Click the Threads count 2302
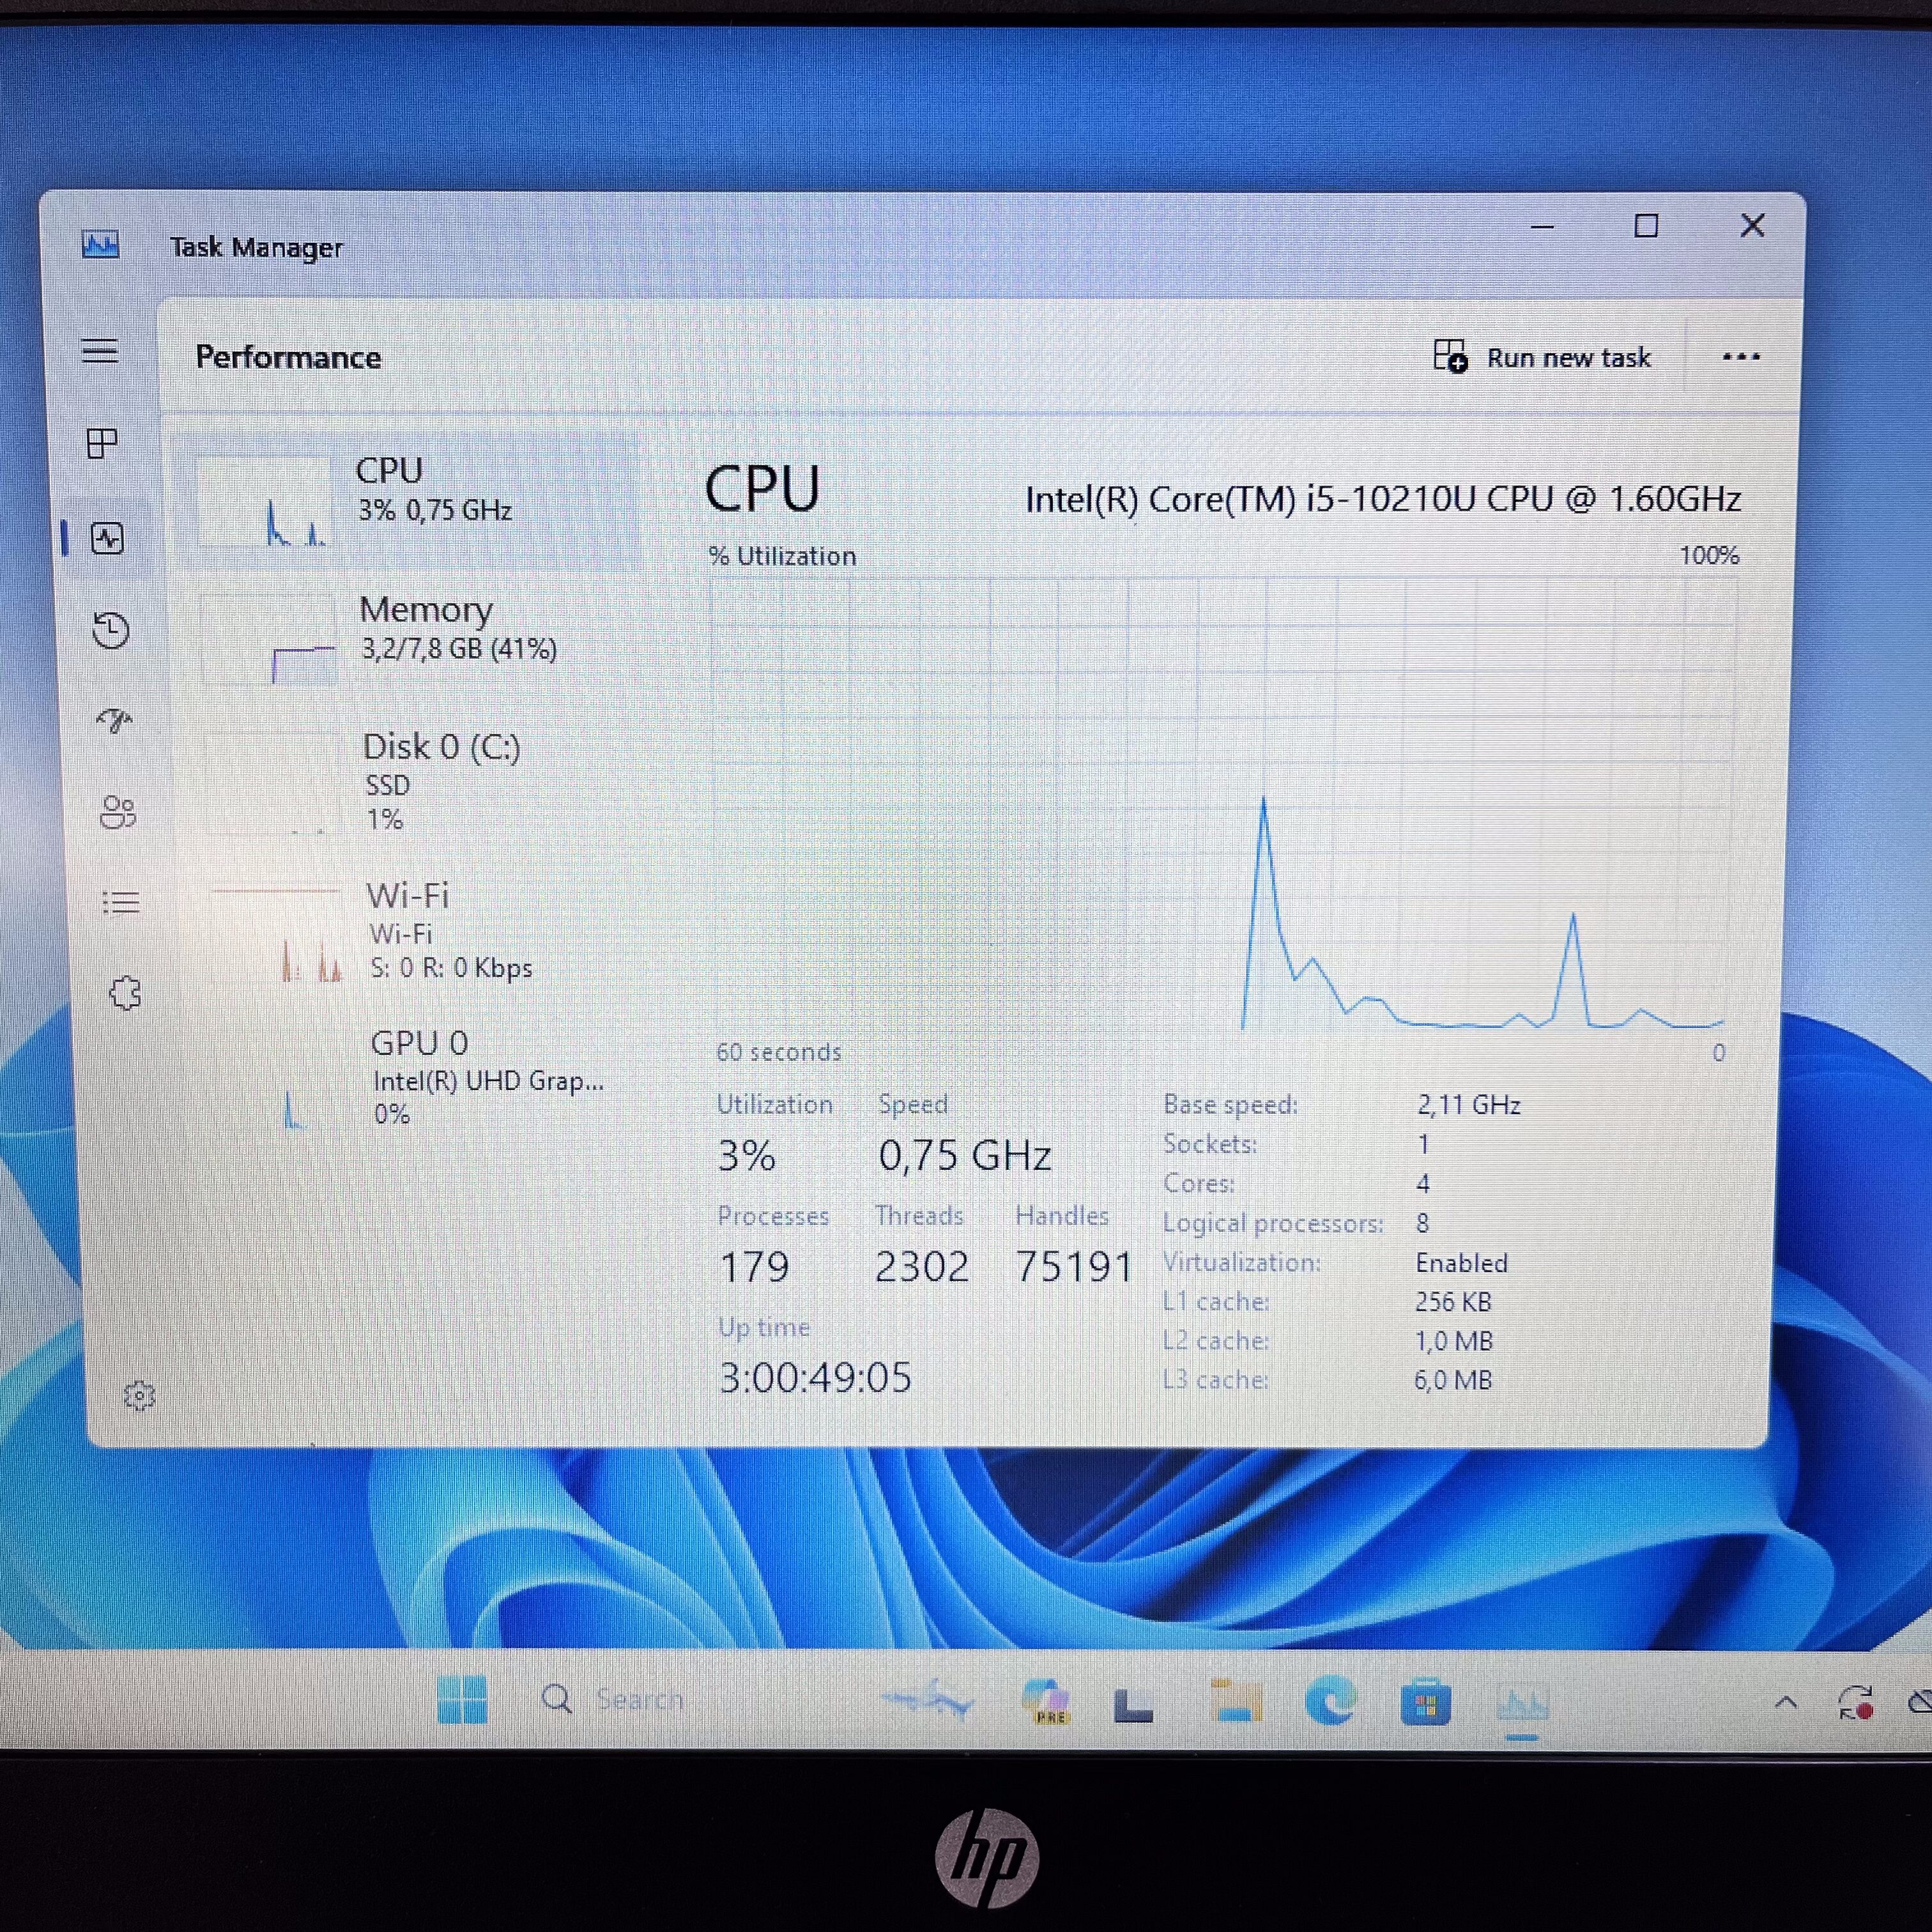 pyautogui.click(x=922, y=1266)
